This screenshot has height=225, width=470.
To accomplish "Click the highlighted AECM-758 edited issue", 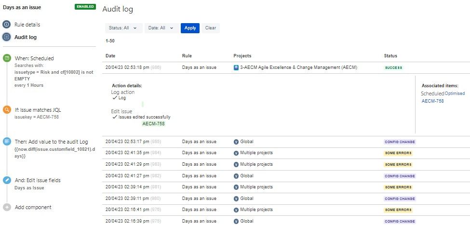I will pyautogui.click(x=153, y=123).
